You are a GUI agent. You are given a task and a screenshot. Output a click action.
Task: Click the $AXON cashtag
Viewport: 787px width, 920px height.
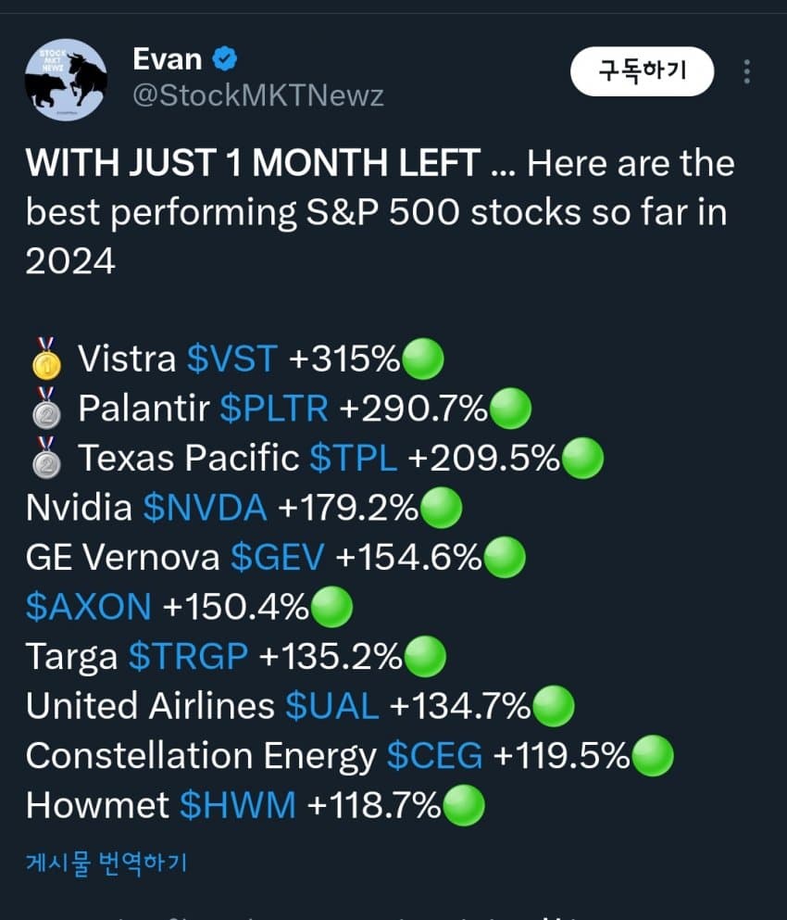(x=89, y=607)
